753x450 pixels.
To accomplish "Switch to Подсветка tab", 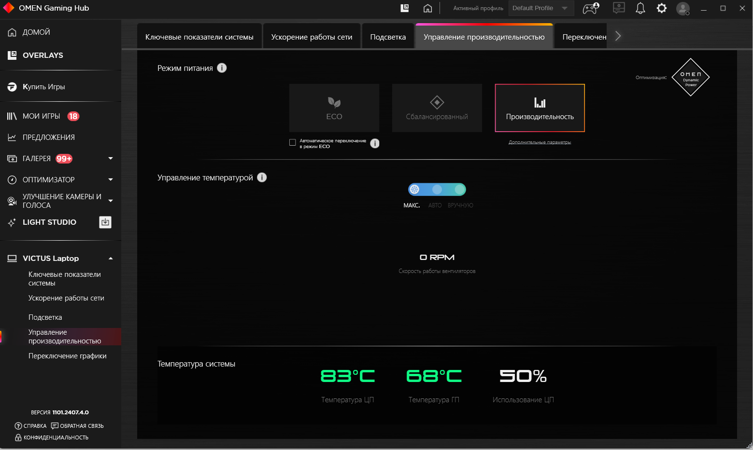I will (388, 37).
